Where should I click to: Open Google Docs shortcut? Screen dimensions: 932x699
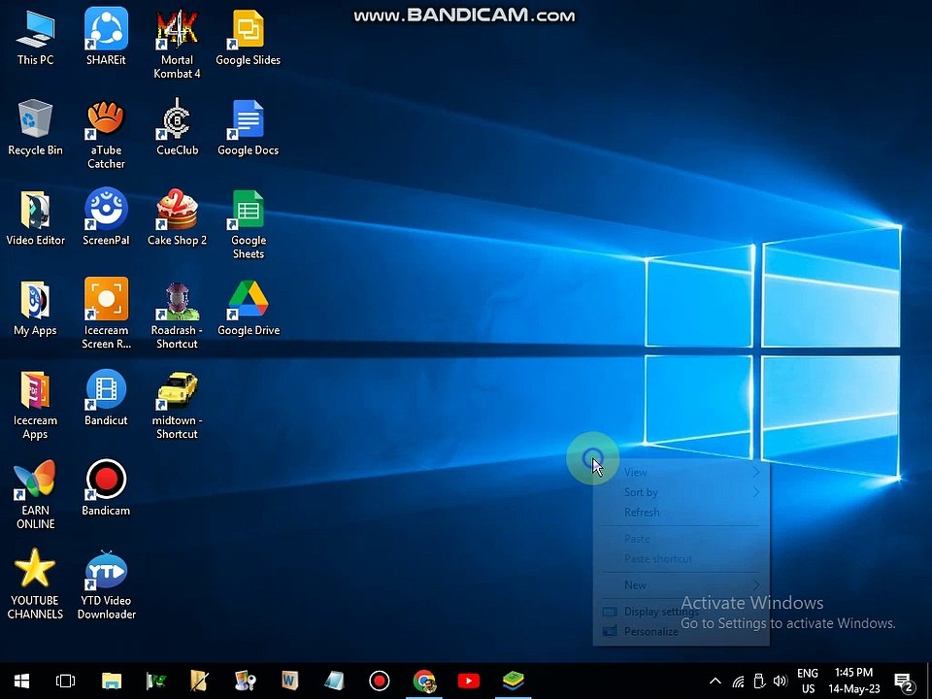248,127
